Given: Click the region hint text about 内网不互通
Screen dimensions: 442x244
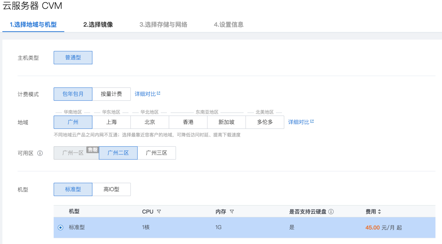Looking at the screenshot, I should pyautogui.click(x=147, y=135).
